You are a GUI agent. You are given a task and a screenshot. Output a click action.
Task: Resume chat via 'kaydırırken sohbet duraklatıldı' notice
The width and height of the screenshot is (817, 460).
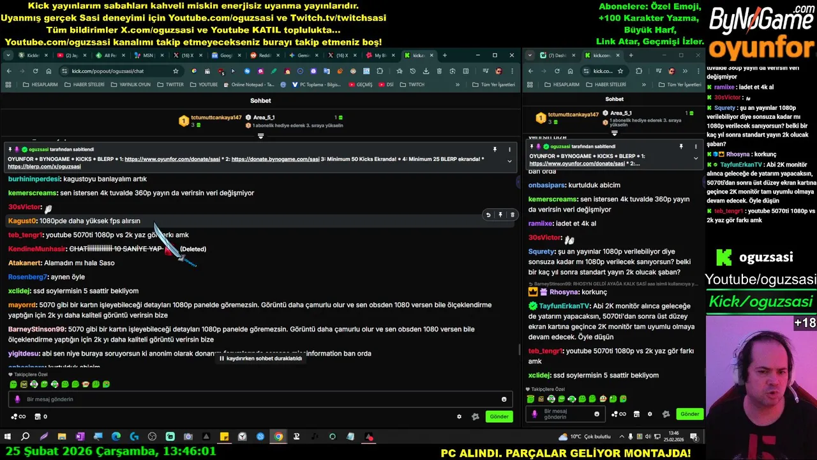(x=260, y=358)
